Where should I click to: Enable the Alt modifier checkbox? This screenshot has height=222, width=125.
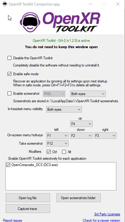64,152
